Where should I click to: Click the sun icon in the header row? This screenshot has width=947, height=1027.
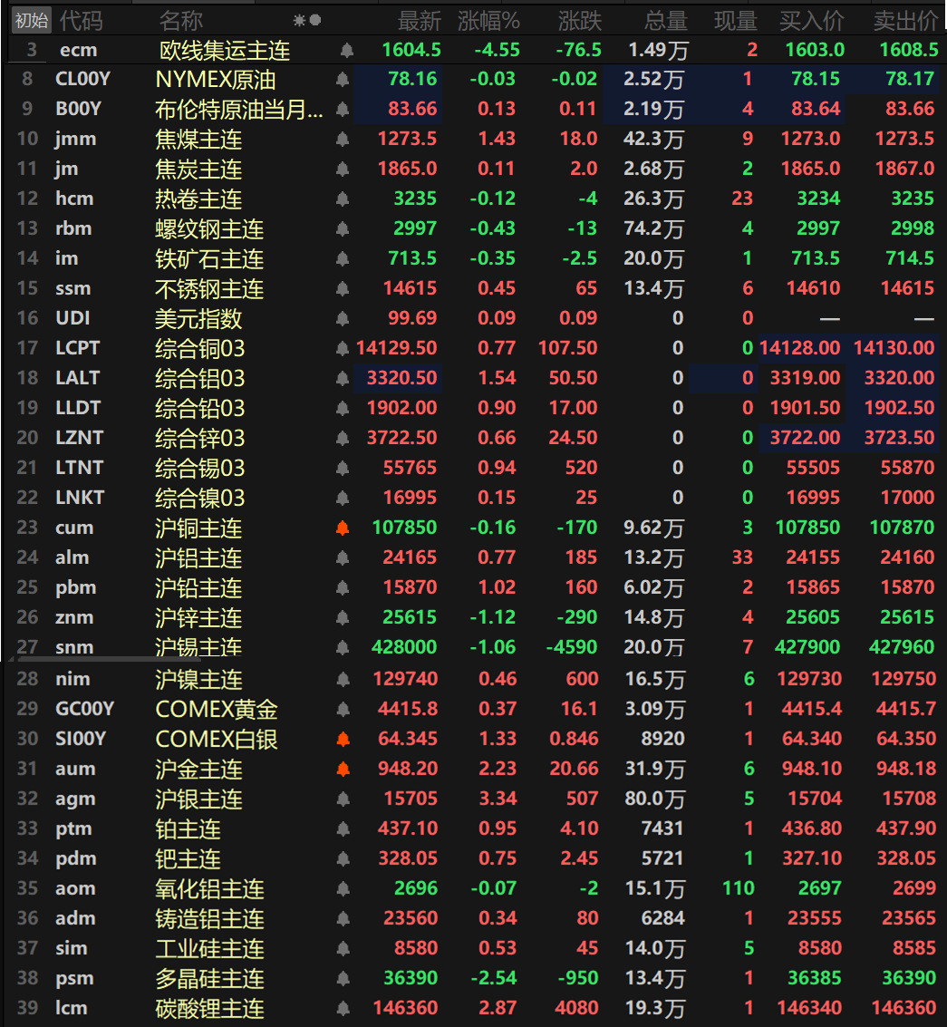click(299, 21)
